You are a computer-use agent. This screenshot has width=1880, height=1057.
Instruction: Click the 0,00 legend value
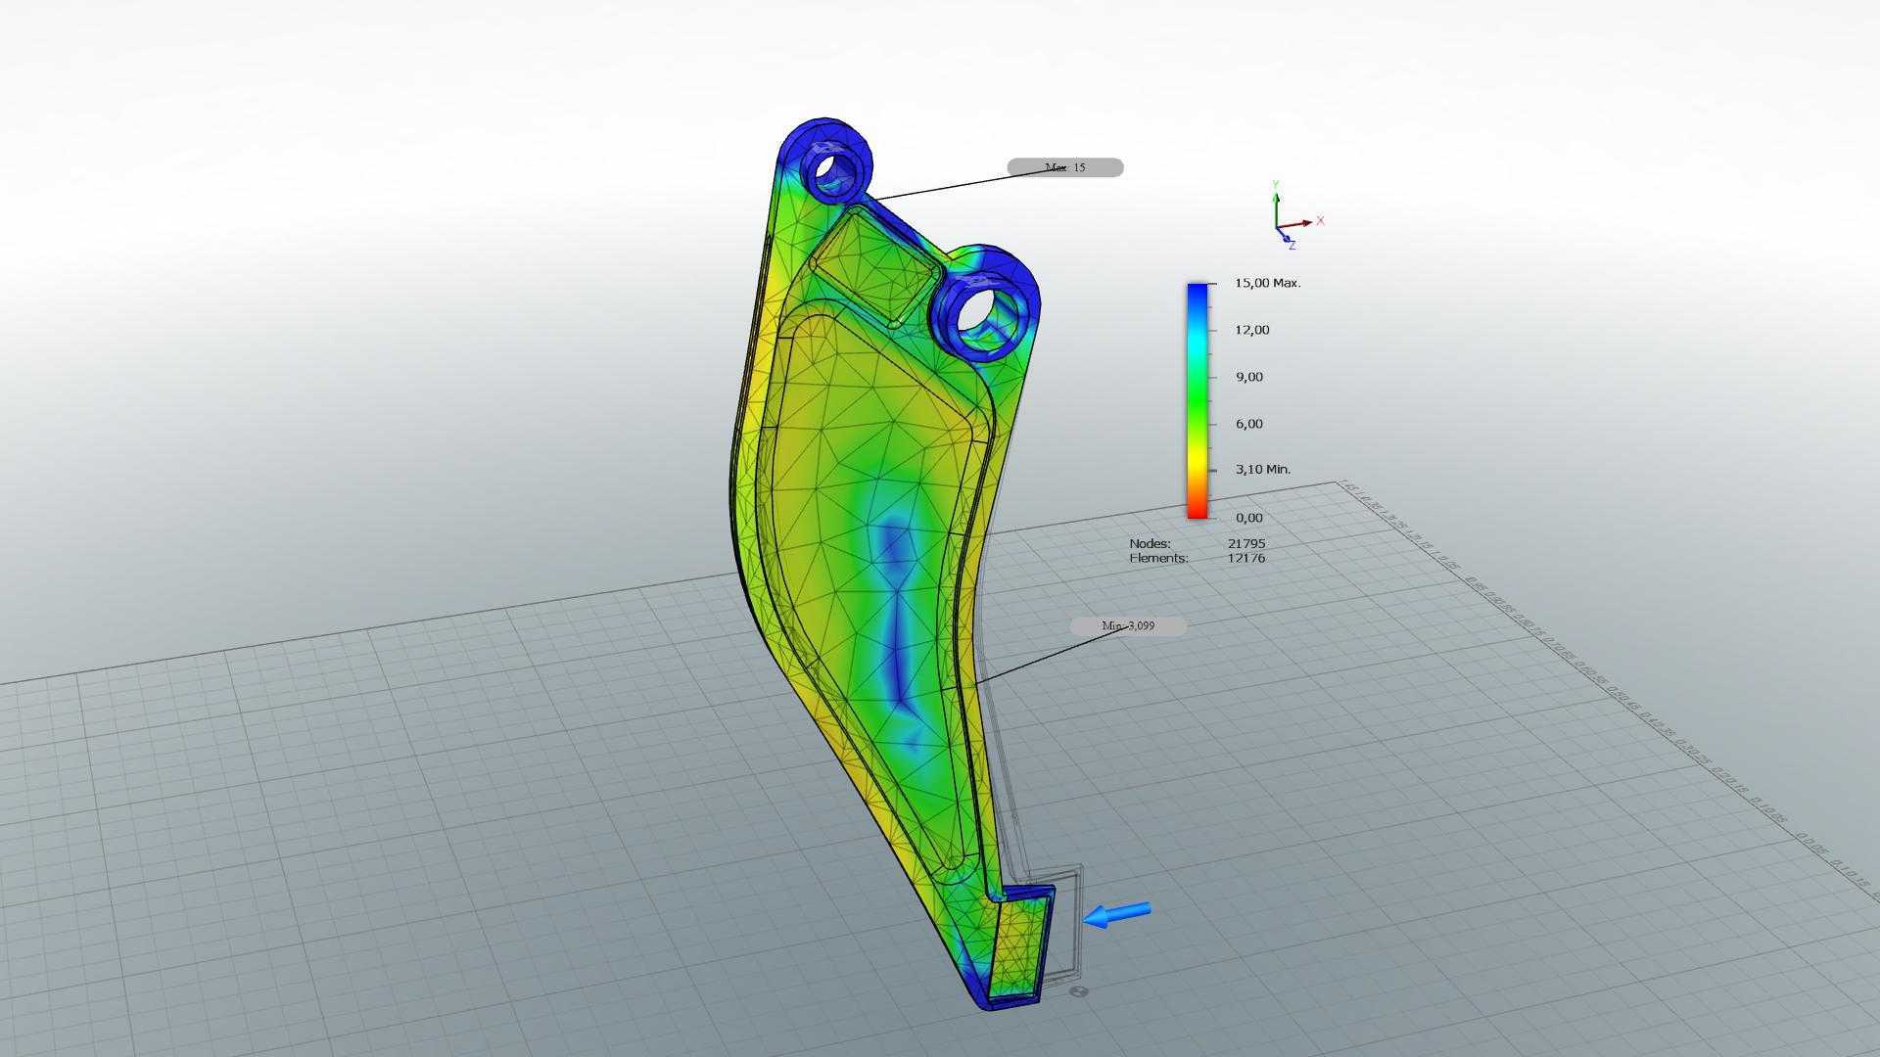coord(1248,518)
